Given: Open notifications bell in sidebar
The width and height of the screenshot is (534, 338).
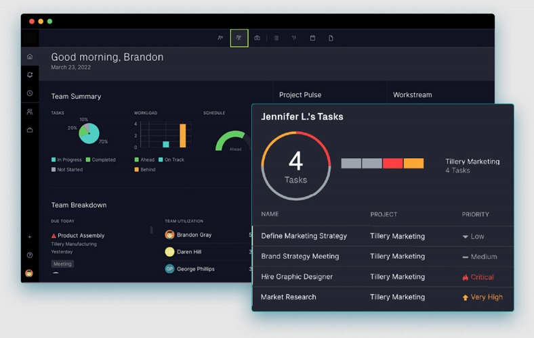Looking at the screenshot, I should [30, 75].
